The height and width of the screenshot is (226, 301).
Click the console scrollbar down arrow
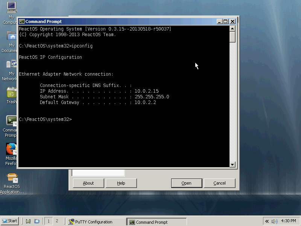(x=232, y=165)
